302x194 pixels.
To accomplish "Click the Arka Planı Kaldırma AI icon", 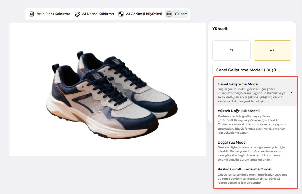I will [x=31, y=14].
